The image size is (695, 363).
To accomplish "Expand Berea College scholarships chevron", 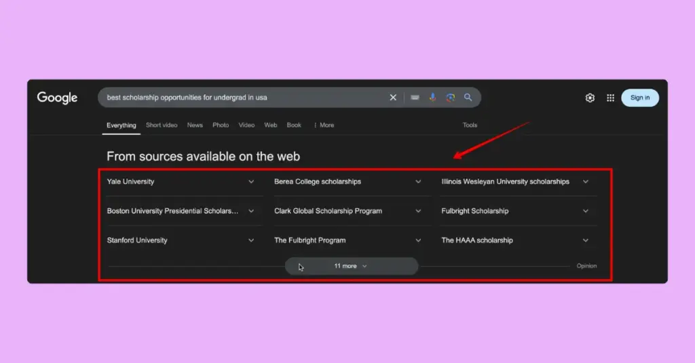I will [x=418, y=181].
